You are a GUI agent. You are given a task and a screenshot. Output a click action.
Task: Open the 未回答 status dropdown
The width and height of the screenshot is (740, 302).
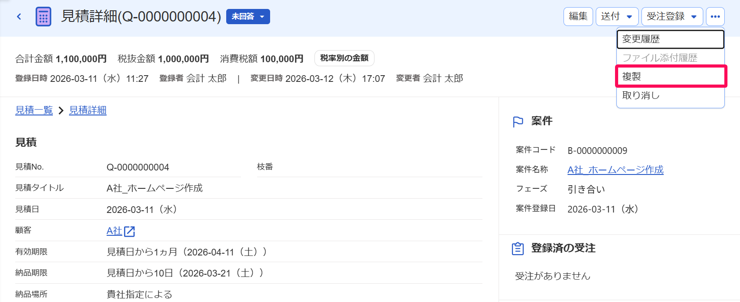click(x=248, y=17)
